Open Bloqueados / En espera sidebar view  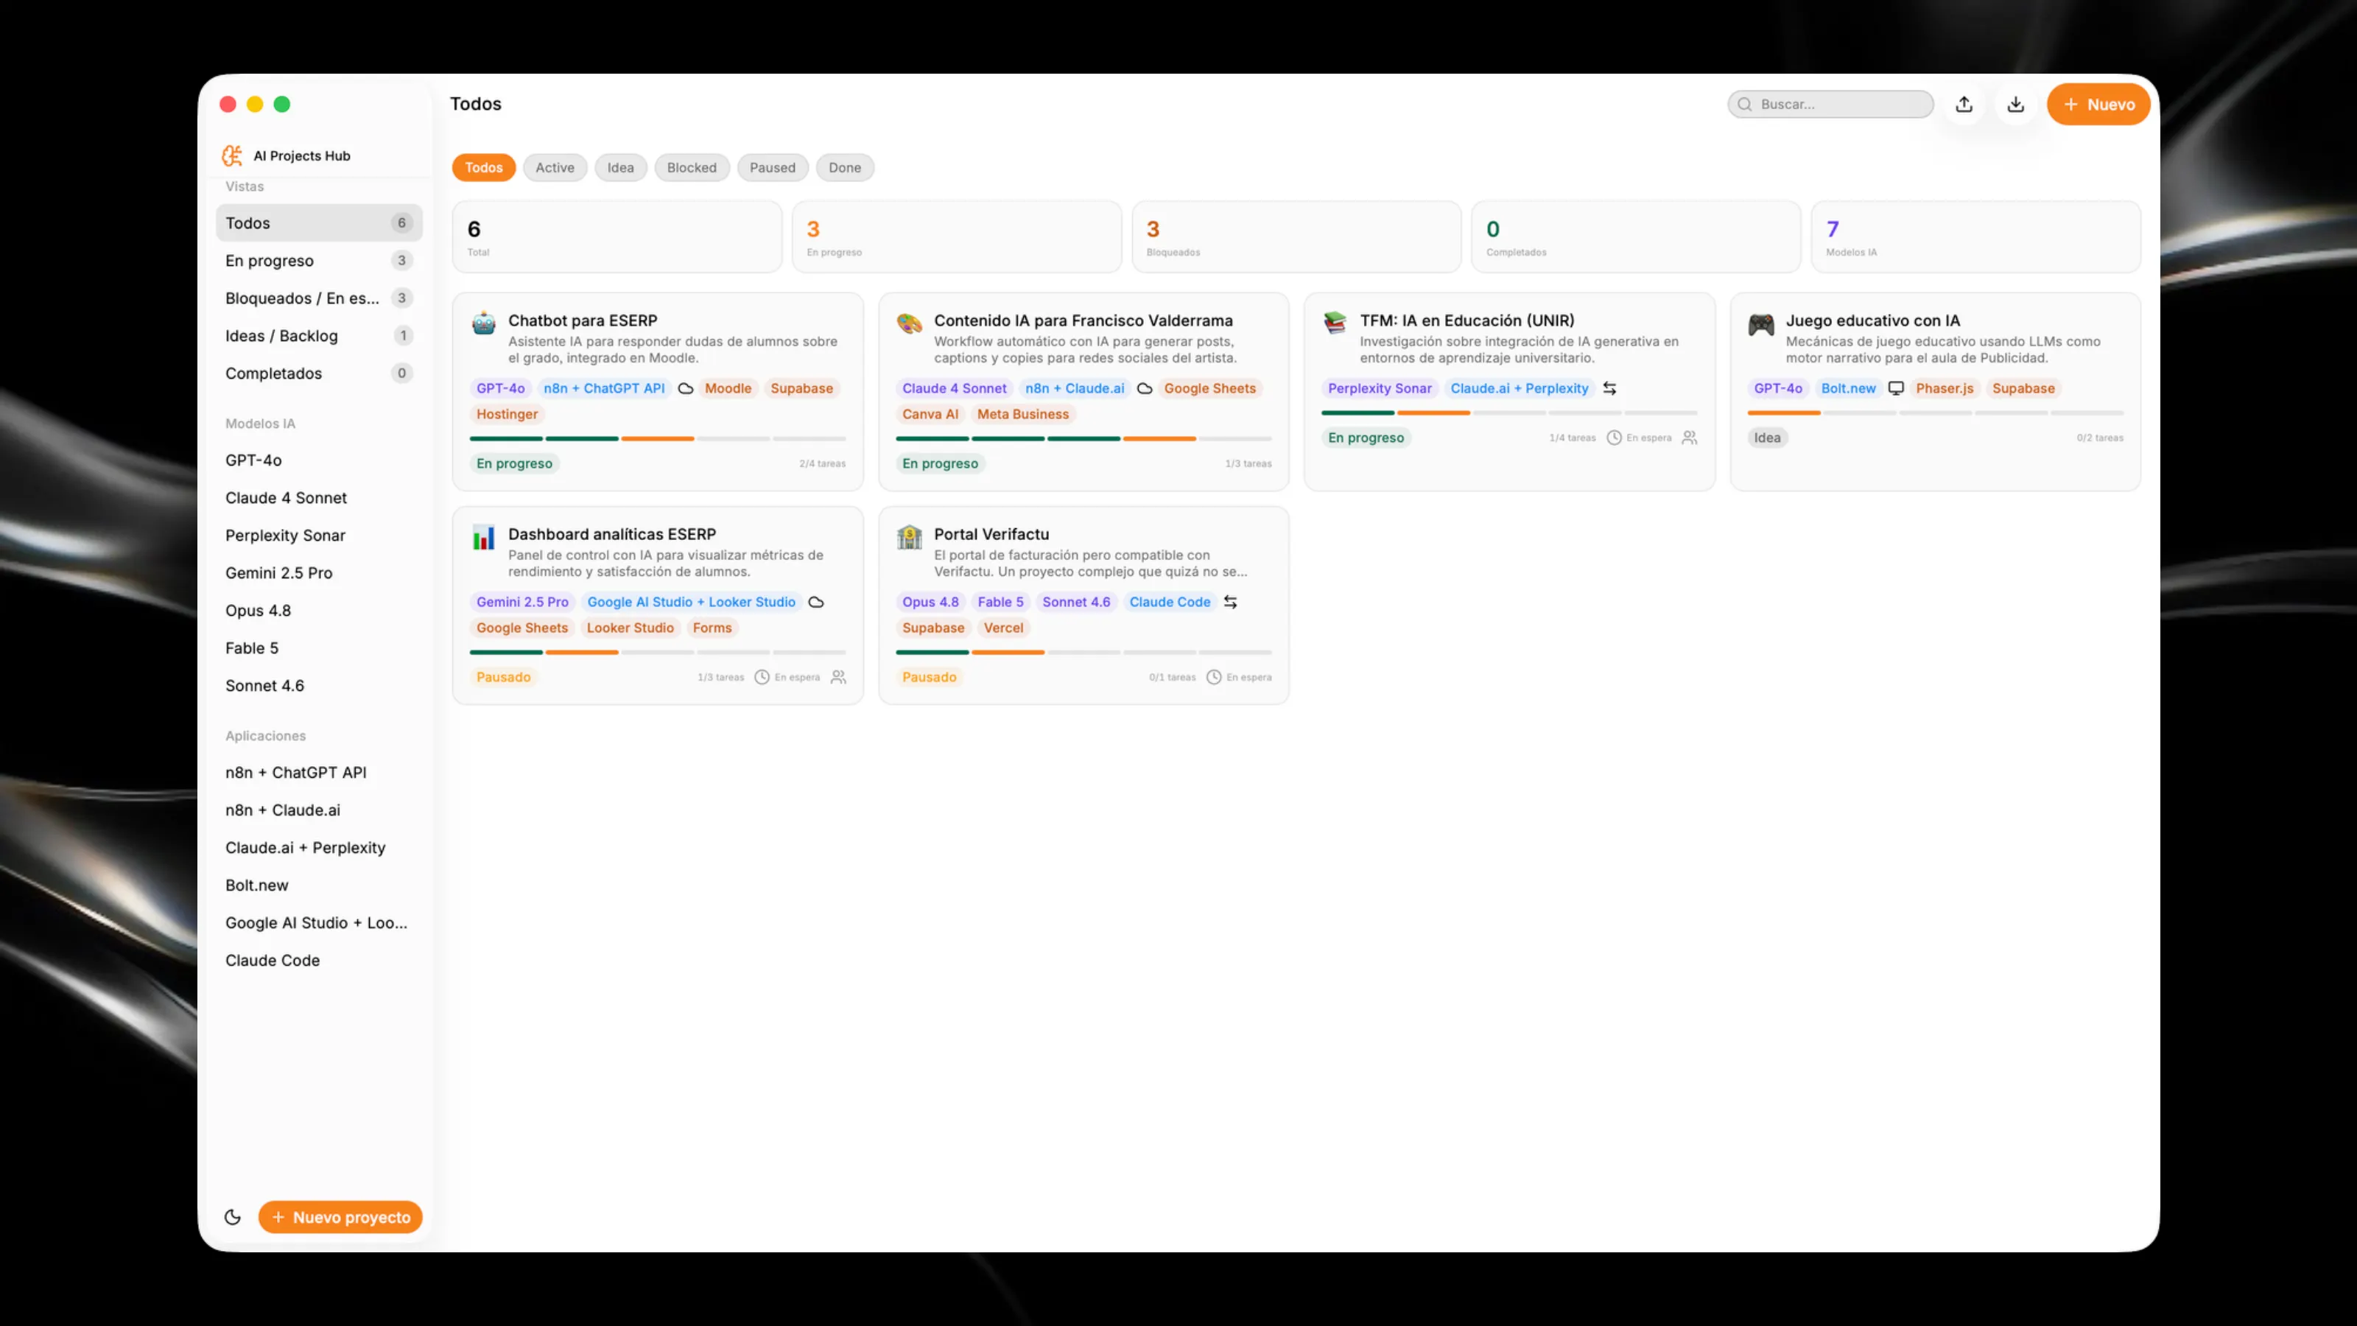(318, 298)
